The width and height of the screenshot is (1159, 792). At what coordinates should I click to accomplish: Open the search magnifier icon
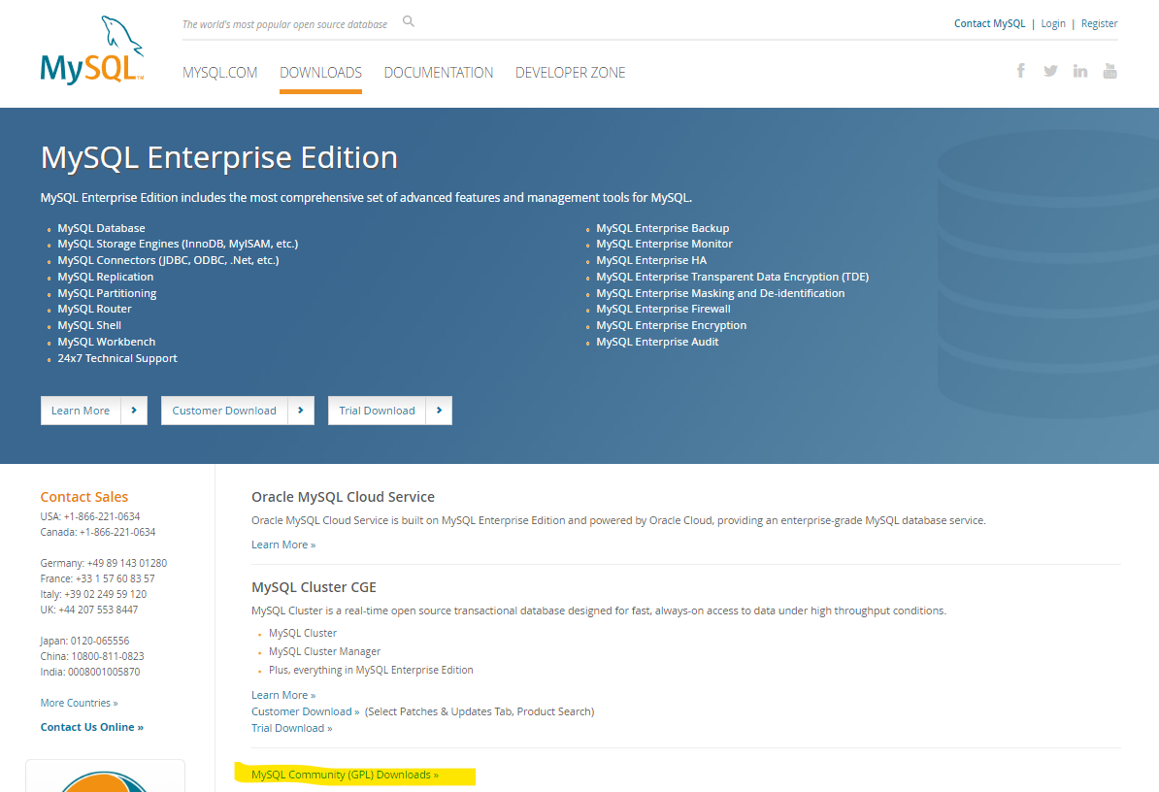point(408,21)
